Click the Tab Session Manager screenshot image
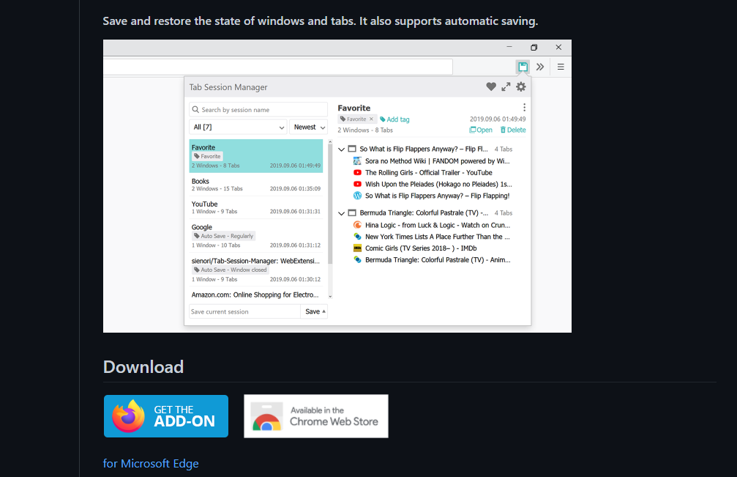 pyautogui.click(x=337, y=186)
